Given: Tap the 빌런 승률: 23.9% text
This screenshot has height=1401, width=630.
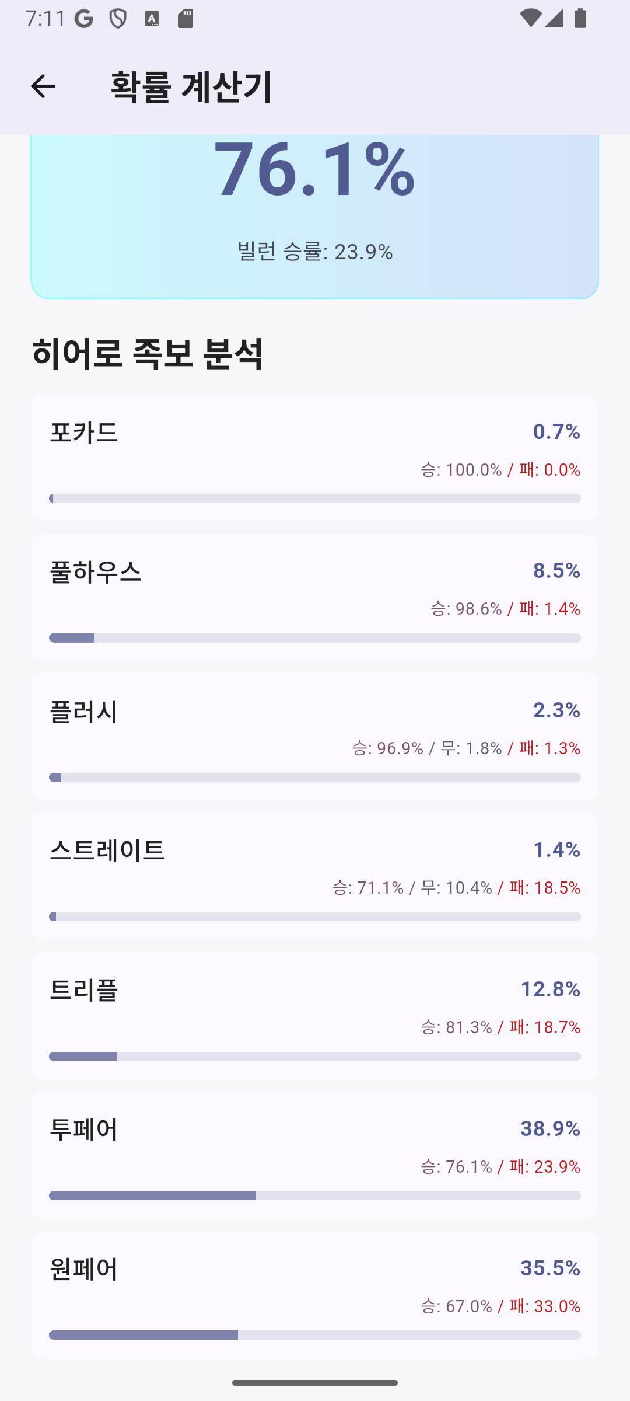Looking at the screenshot, I should point(315,252).
